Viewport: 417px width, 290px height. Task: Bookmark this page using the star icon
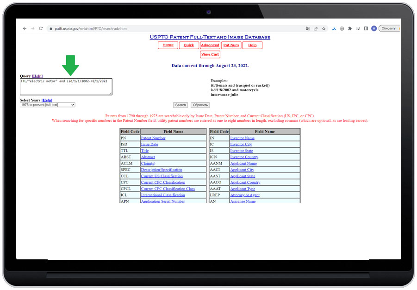(324, 28)
